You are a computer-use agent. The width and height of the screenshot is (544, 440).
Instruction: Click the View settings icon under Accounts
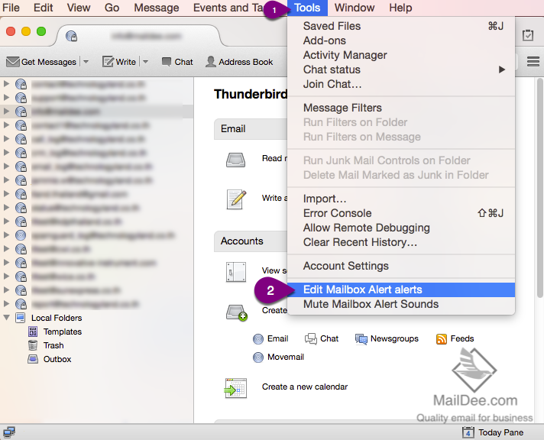236,272
